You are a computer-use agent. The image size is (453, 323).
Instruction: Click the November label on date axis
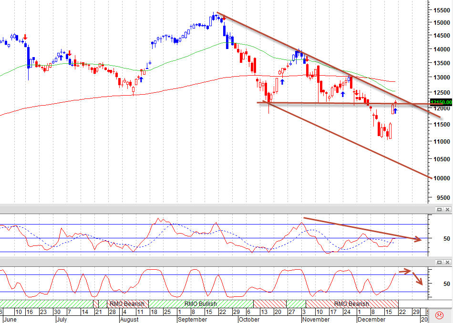316,320
